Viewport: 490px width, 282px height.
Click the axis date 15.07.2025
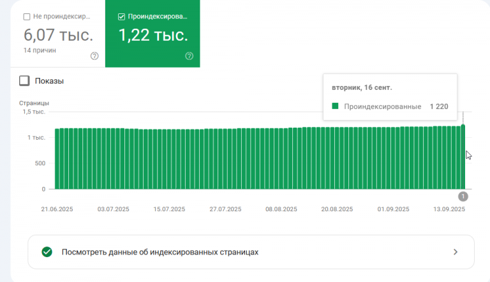[169, 209]
